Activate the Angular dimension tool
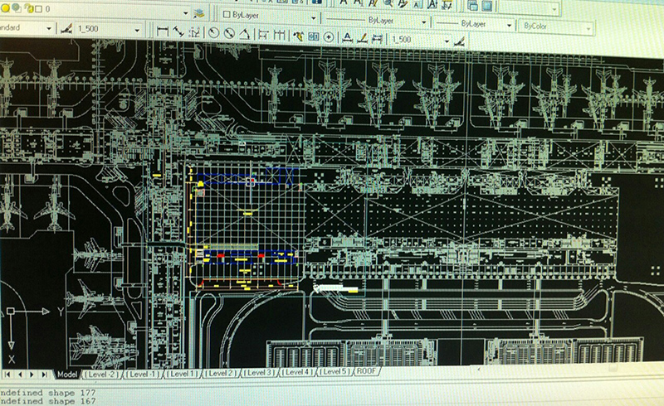 click(244, 35)
